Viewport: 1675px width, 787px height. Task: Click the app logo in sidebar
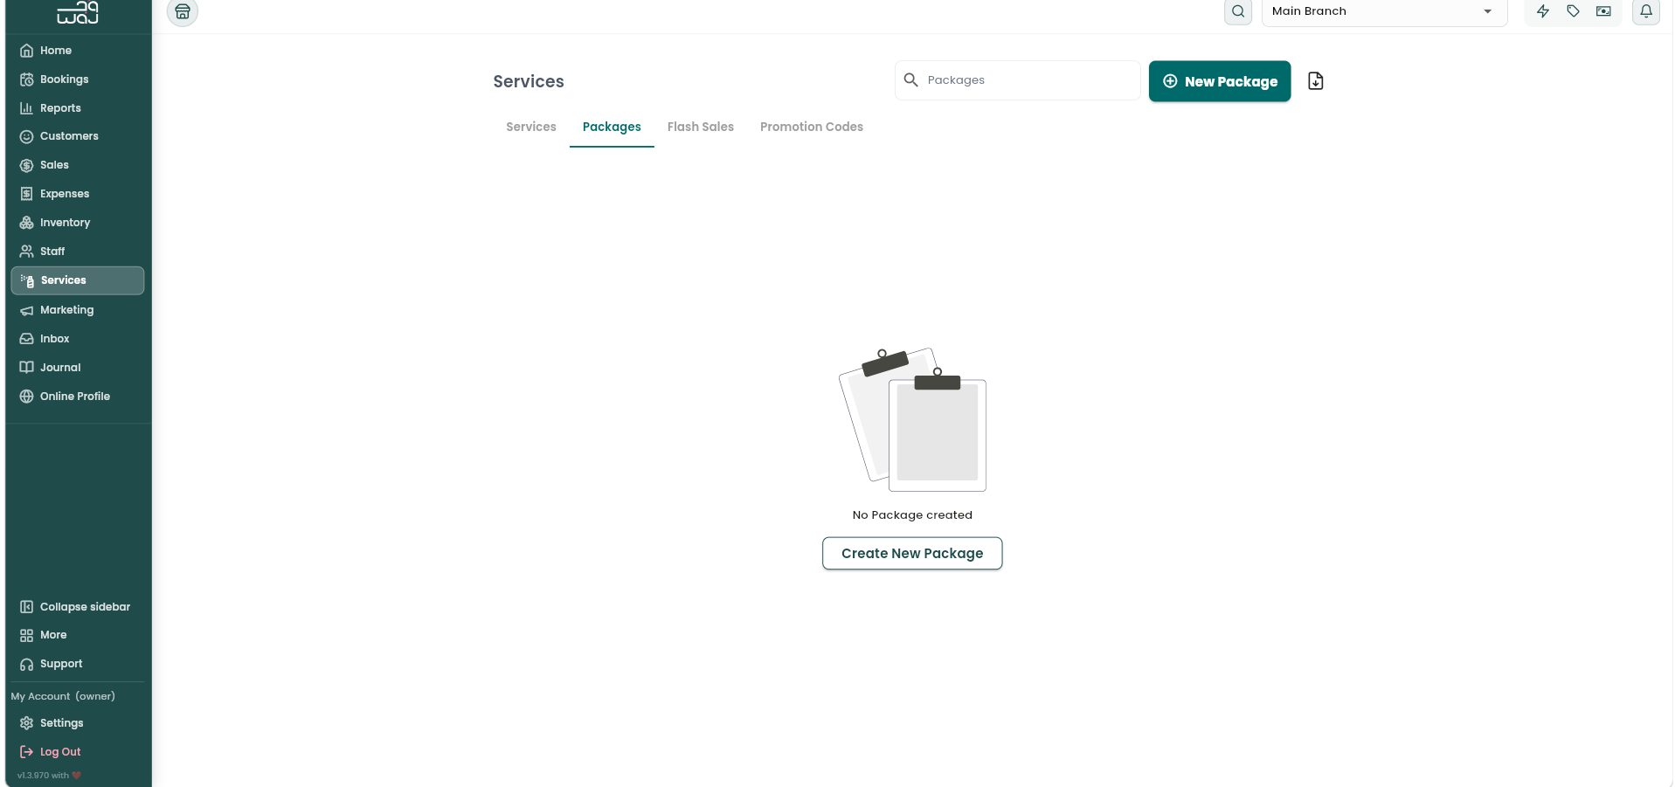click(78, 12)
